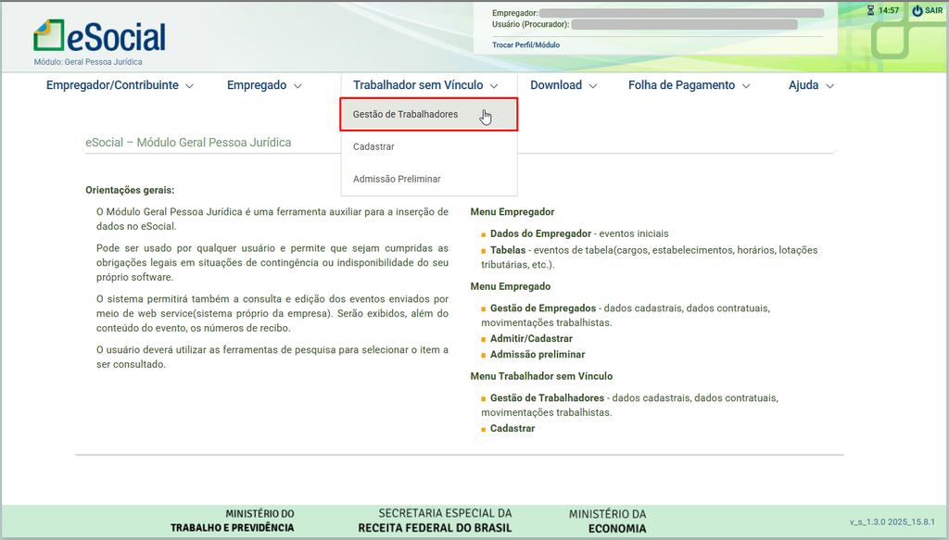949x540 pixels.
Task: Choose Cadastrar from the open submenu
Action: pos(374,146)
